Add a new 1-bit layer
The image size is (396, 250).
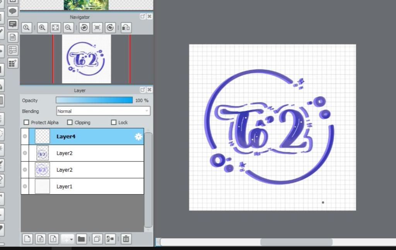click(53, 239)
